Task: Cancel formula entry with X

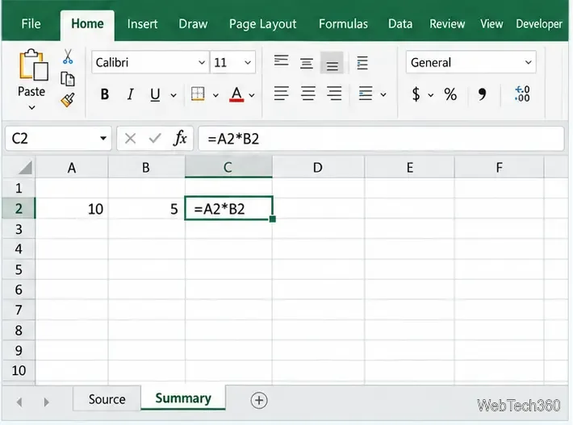Action: pos(130,139)
